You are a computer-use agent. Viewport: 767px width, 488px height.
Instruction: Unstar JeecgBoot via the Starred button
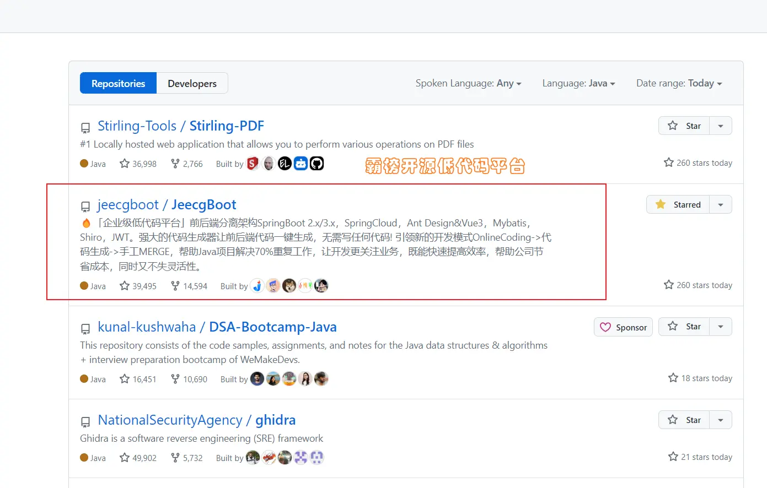[x=678, y=204]
